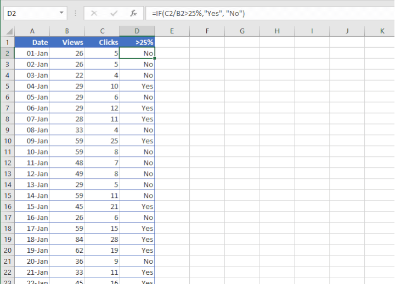Click the Views header cell
Viewport: 395px width, 284px height.
pyautogui.click(x=67, y=42)
